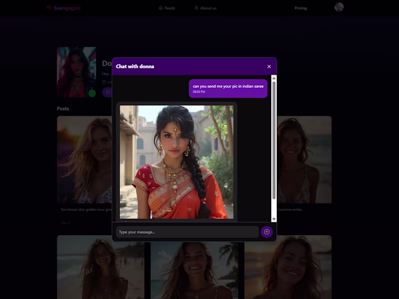Click the Posts heading

tap(63, 109)
